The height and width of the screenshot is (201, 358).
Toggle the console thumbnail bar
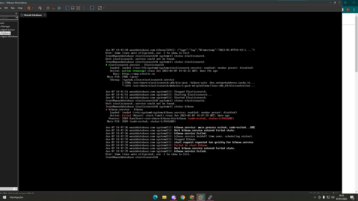[x=73, y=8]
